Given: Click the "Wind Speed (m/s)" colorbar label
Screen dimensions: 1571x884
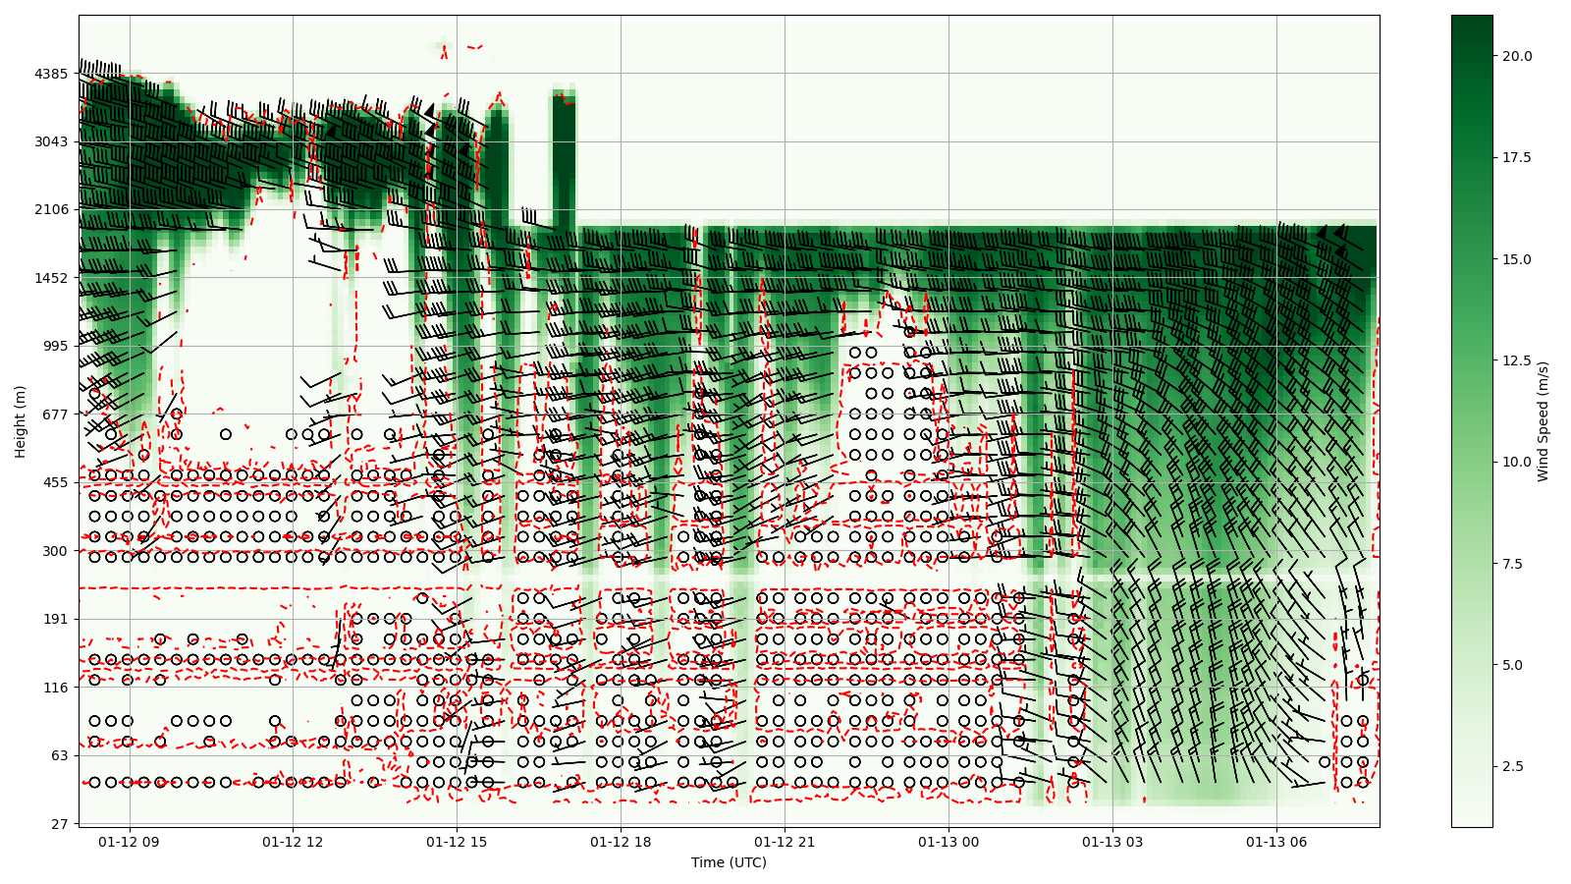Looking at the screenshot, I should pyautogui.click(x=1543, y=420).
